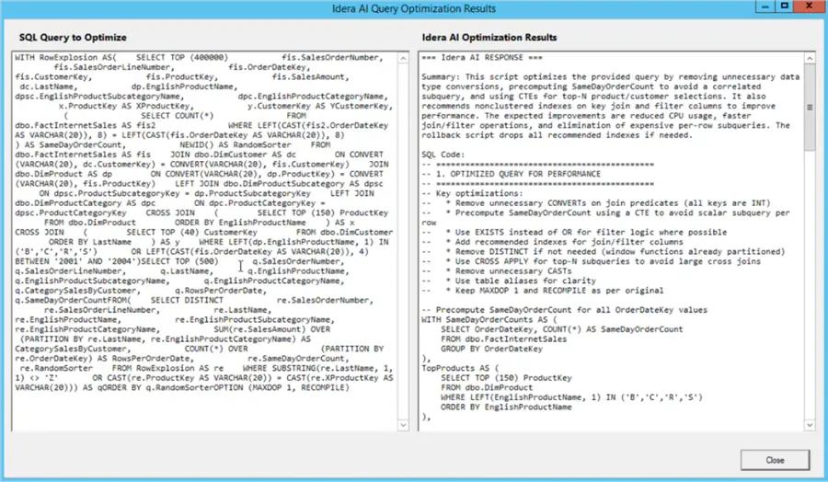Click 'WITH RowExplosion AS(' in the query pane
This screenshot has width=828, height=482.
pos(66,58)
